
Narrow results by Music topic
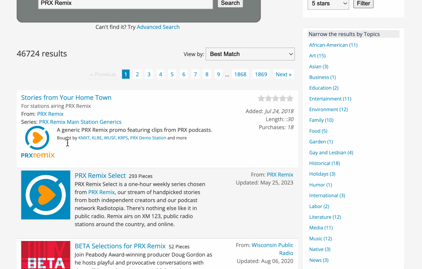321,239
